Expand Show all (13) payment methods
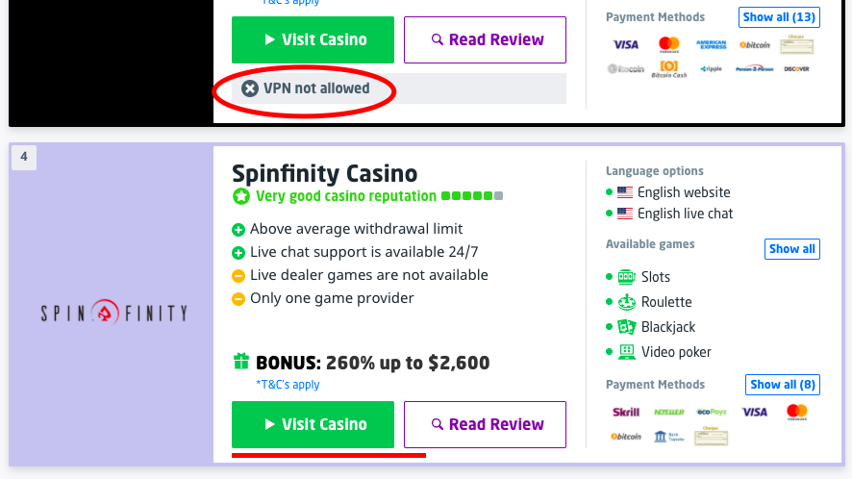This screenshot has width=852, height=479. click(779, 17)
